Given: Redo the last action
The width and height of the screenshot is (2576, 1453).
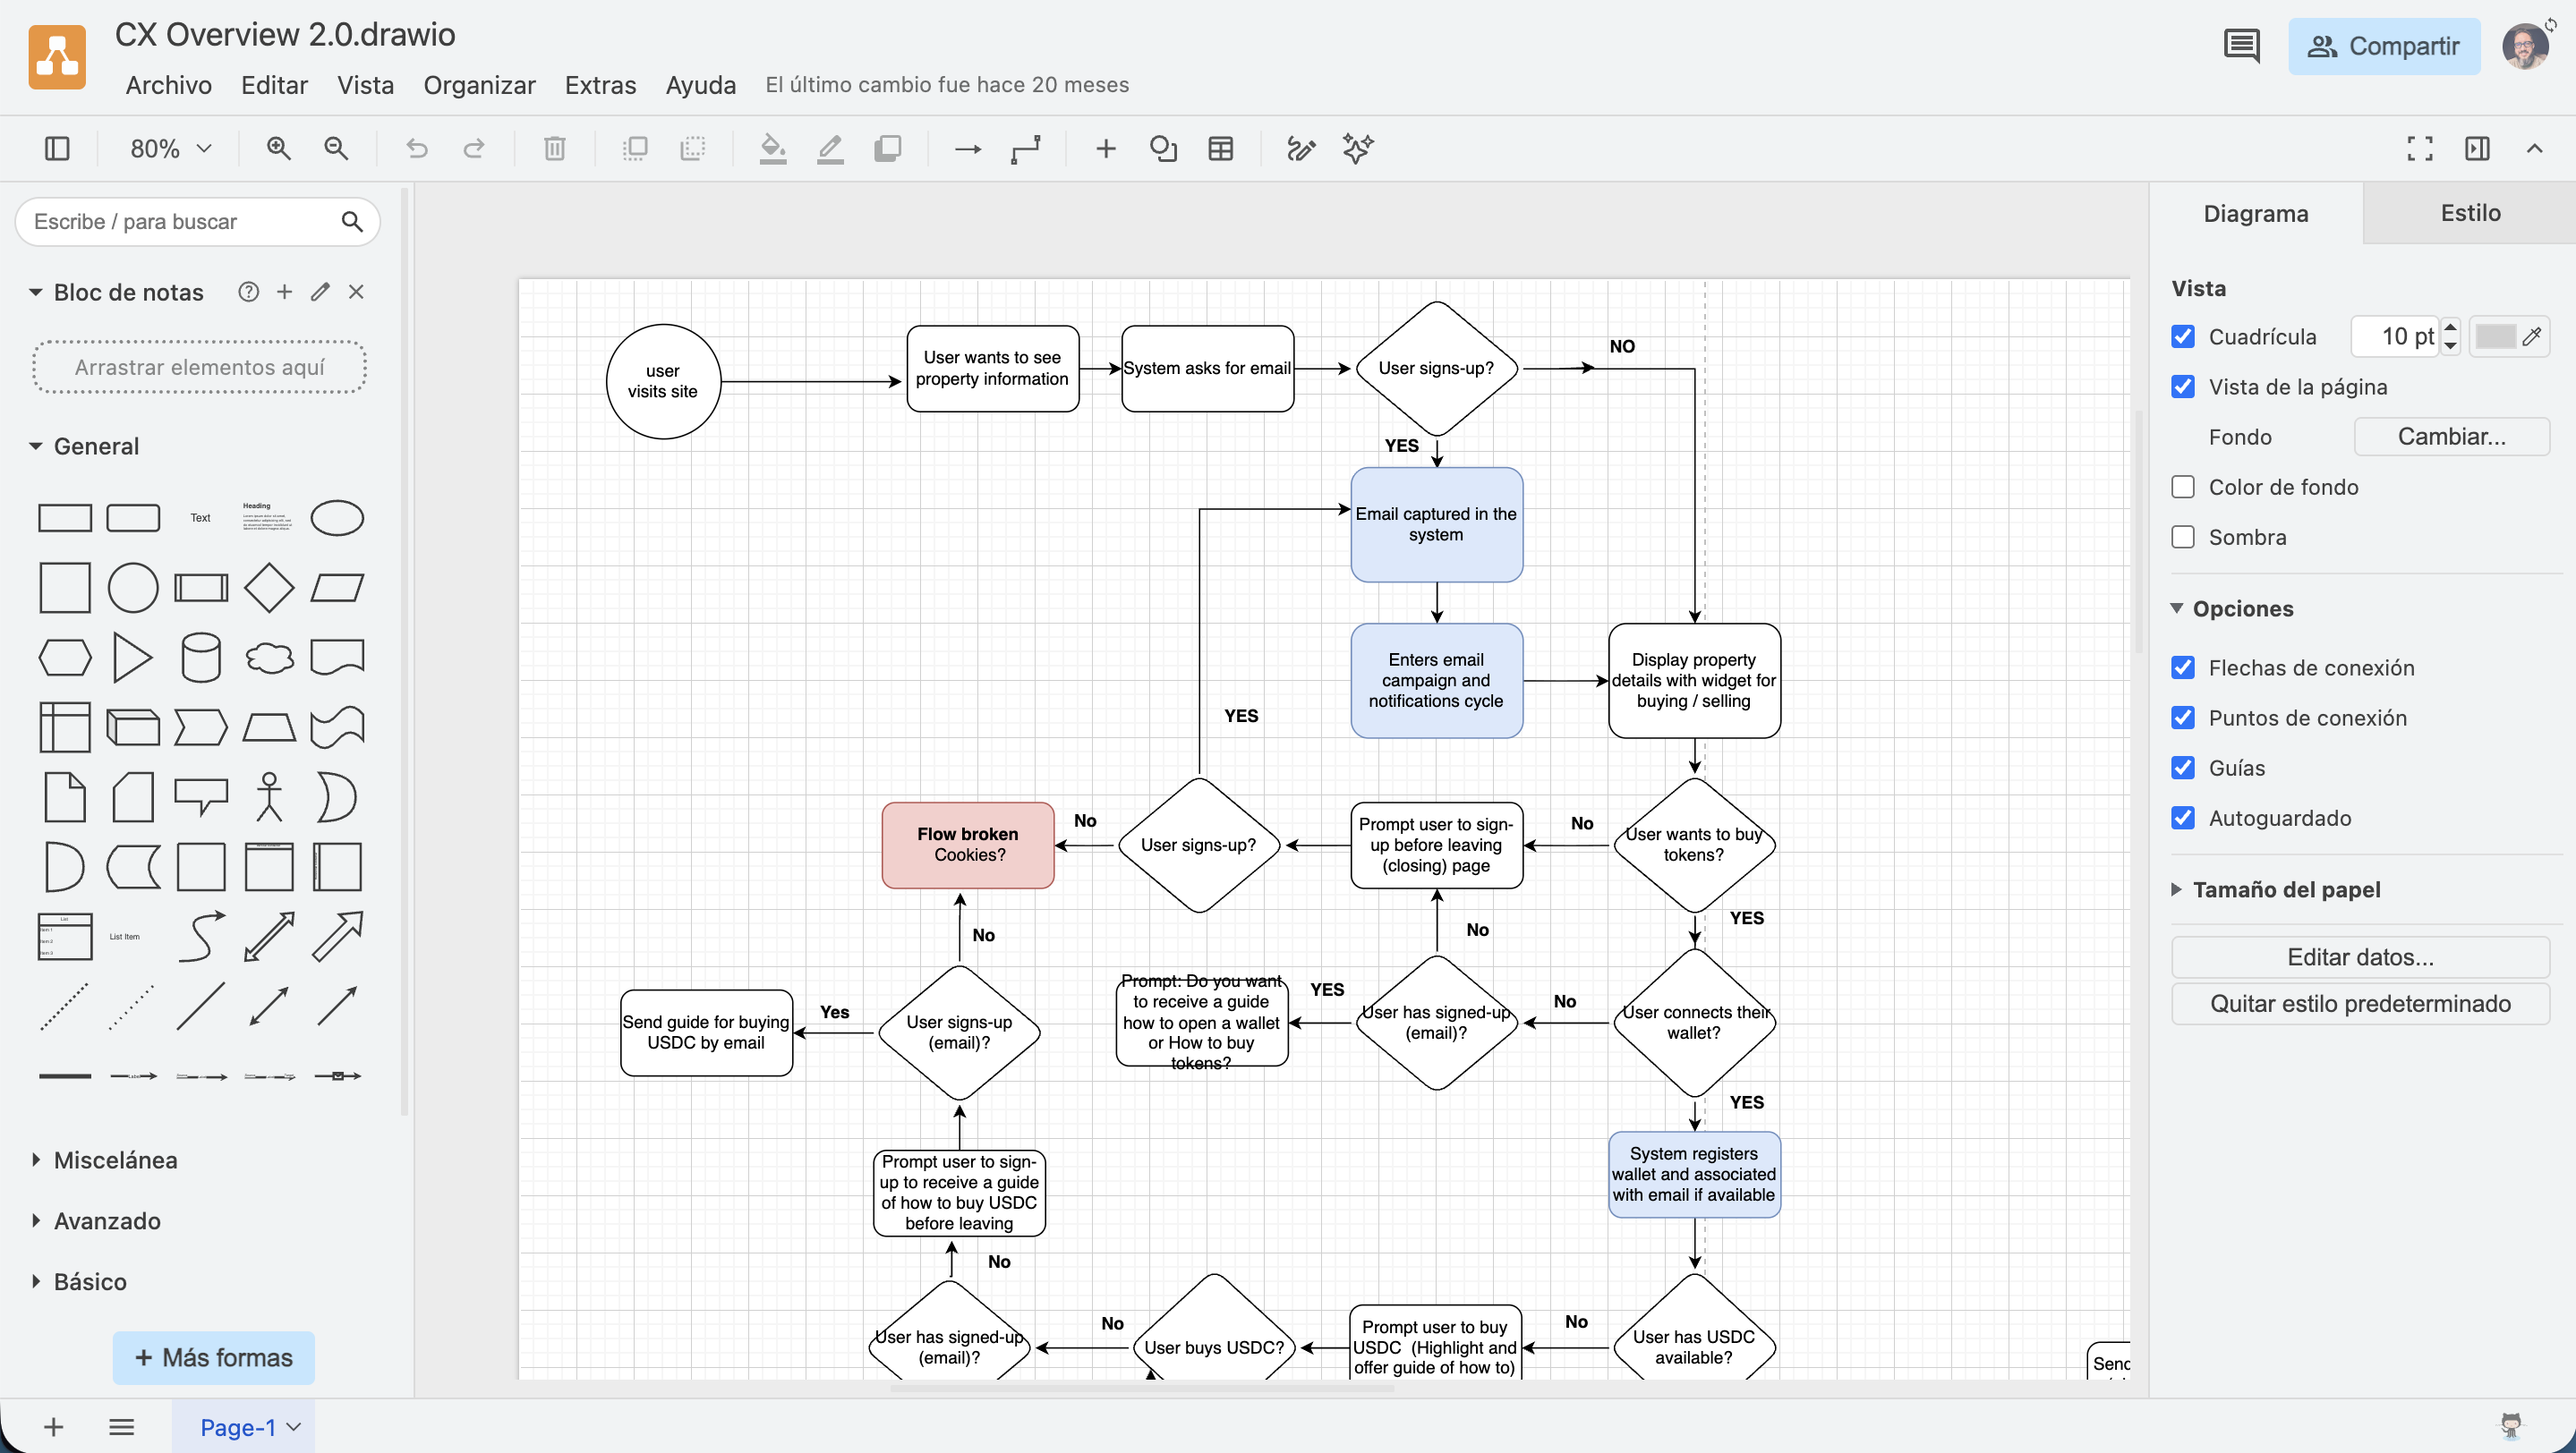Looking at the screenshot, I should 474,149.
